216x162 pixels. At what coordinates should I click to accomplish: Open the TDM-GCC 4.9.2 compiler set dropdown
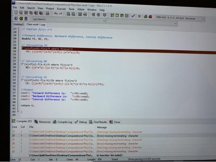tap(180, 18)
